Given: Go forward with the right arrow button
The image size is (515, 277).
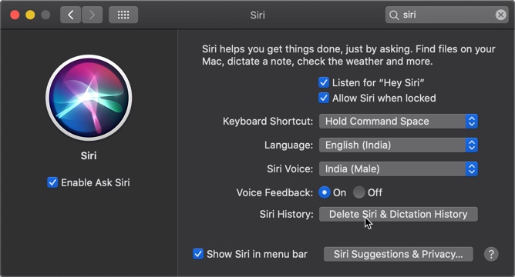Looking at the screenshot, I should (92, 15).
